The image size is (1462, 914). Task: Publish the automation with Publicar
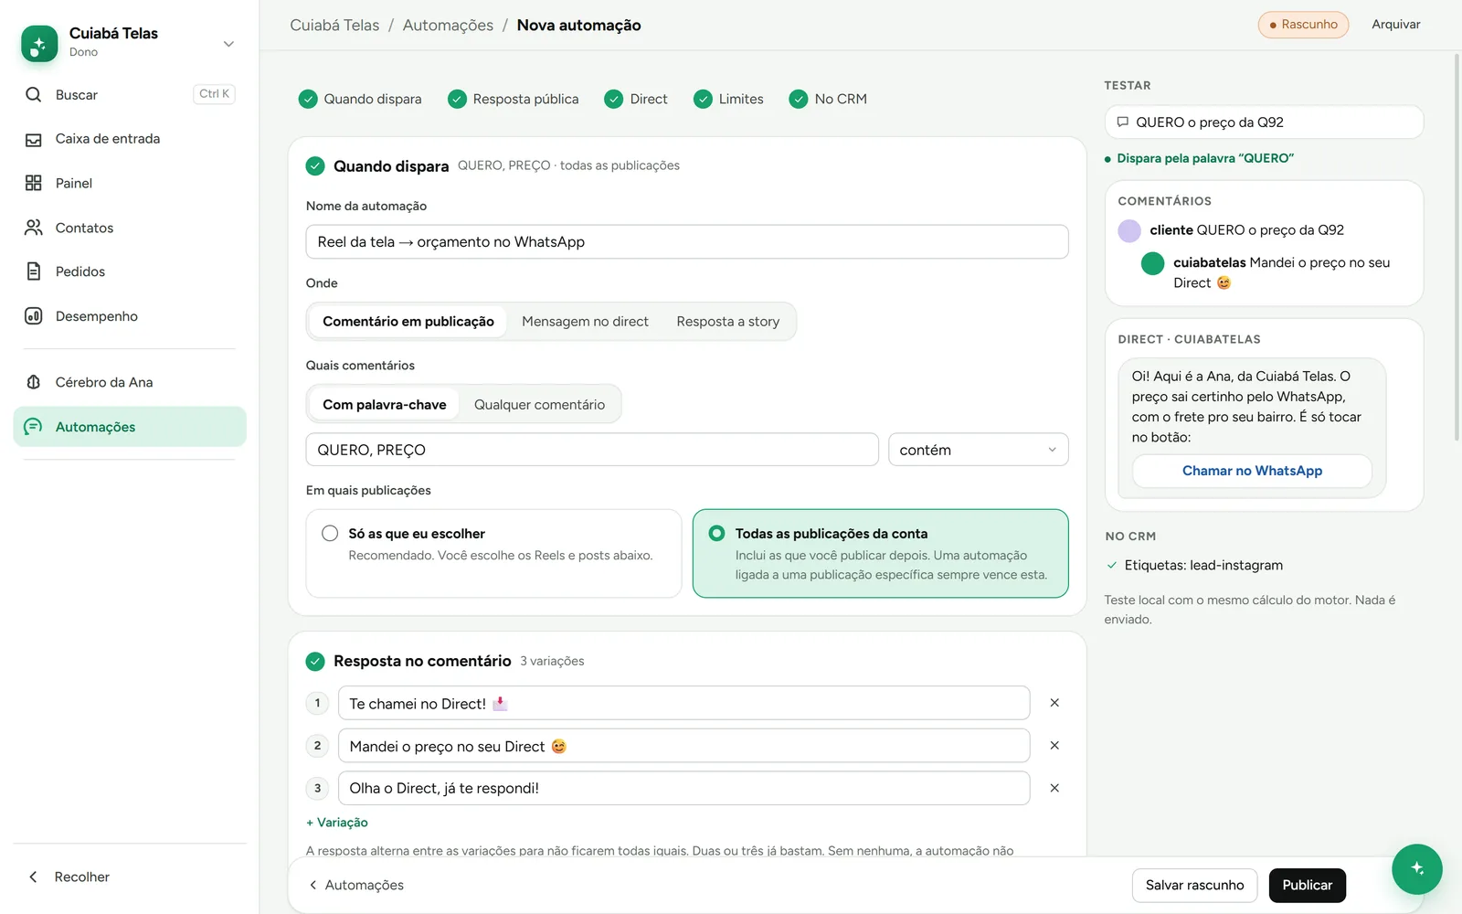click(1307, 885)
